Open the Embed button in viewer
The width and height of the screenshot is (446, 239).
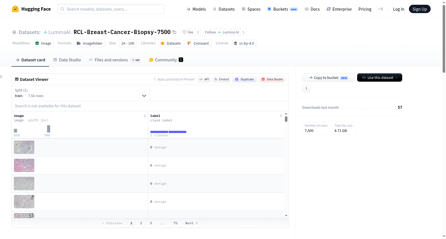coord(222,79)
